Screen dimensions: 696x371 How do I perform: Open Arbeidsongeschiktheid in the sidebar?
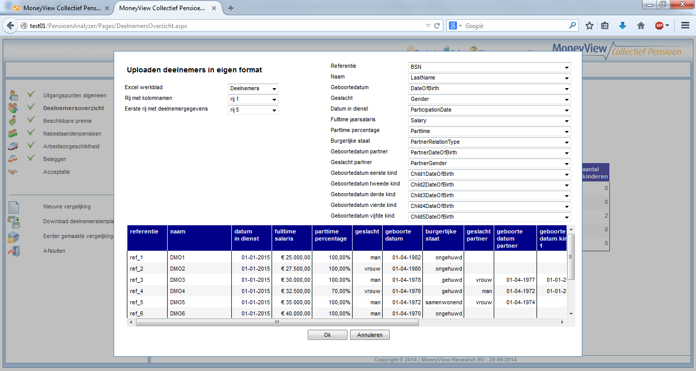71,146
